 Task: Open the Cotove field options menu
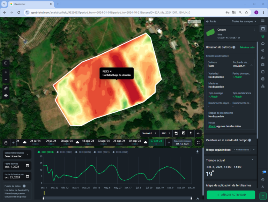(254, 30)
